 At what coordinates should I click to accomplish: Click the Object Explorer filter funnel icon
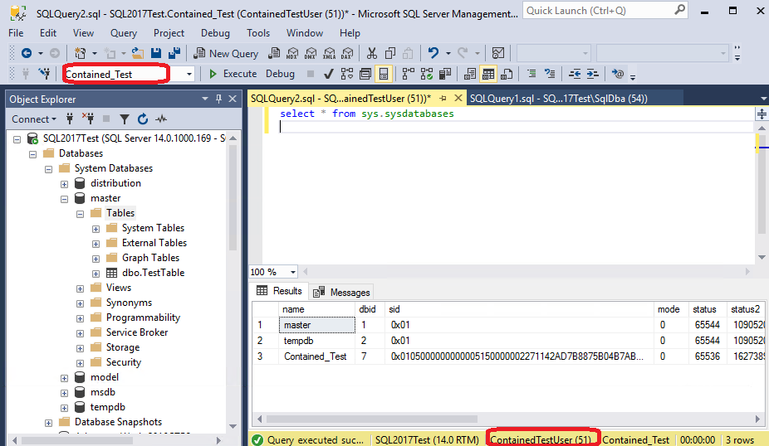pyautogui.click(x=125, y=119)
